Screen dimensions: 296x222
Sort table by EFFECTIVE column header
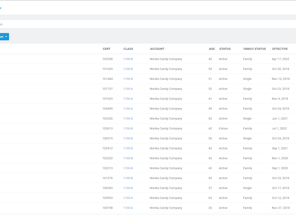click(x=280, y=49)
